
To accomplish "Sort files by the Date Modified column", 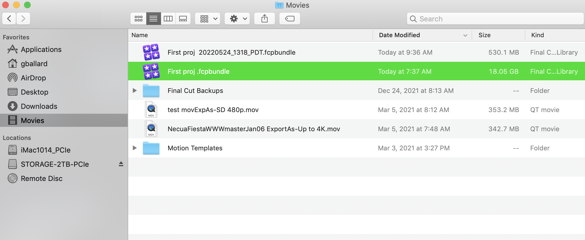I will [x=399, y=35].
